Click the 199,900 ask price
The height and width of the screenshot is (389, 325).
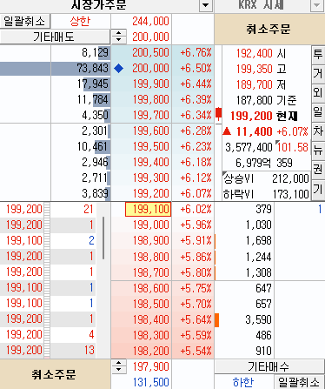click(150, 84)
